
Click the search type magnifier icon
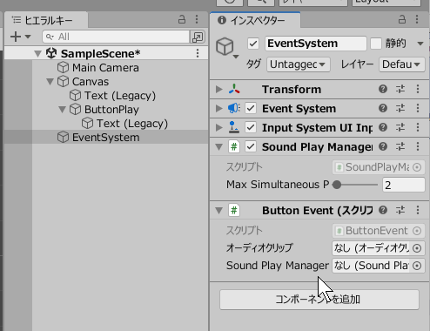[x=50, y=37]
